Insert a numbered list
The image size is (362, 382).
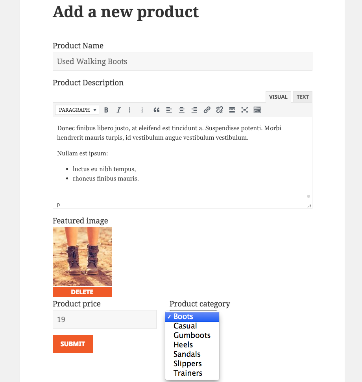144,110
